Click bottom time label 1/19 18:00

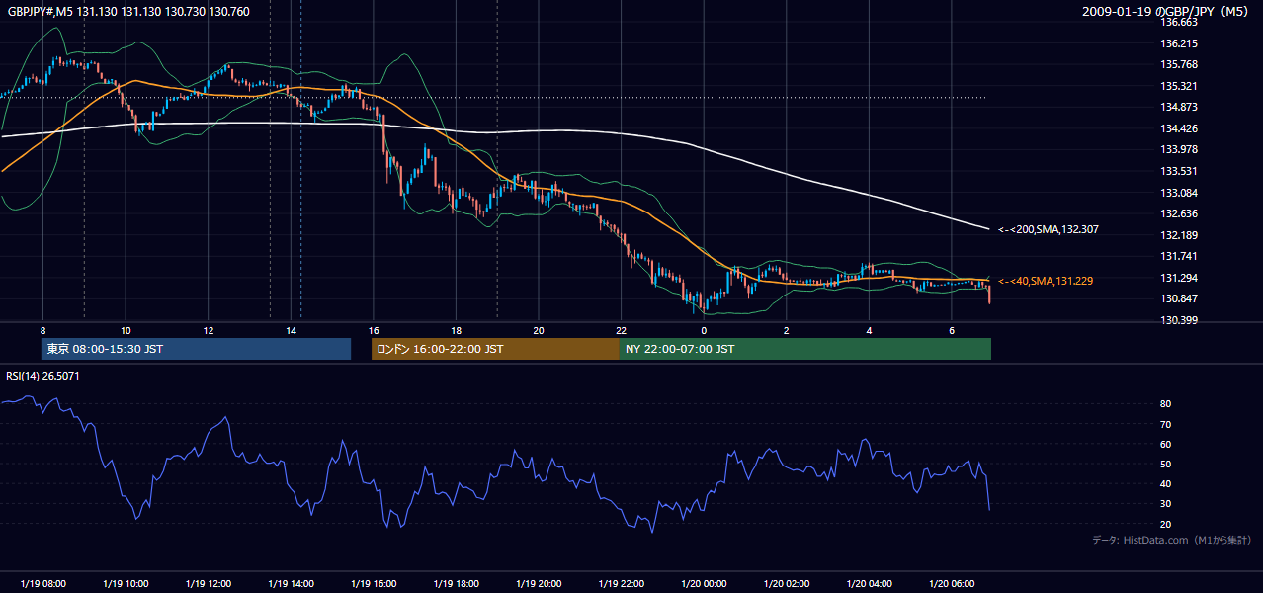click(456, 584)
